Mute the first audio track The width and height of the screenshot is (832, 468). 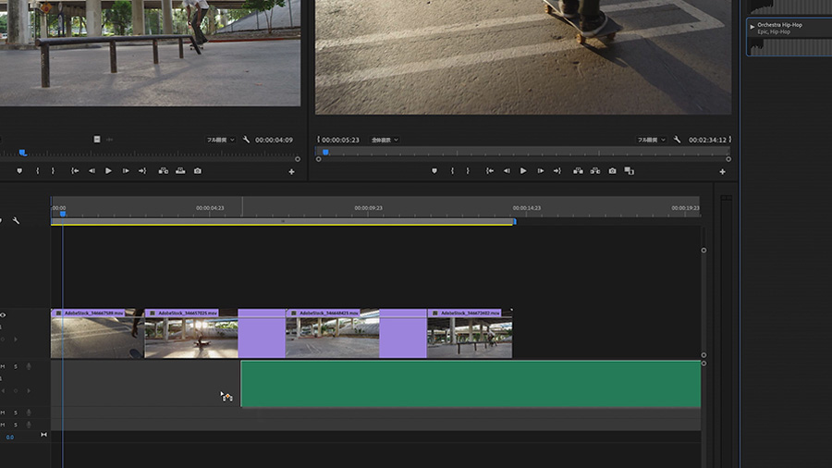[x=3, y=367]
